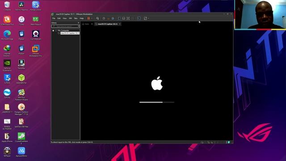Collapse the My Computer tree node
The image size is (286, 161).
53,30
